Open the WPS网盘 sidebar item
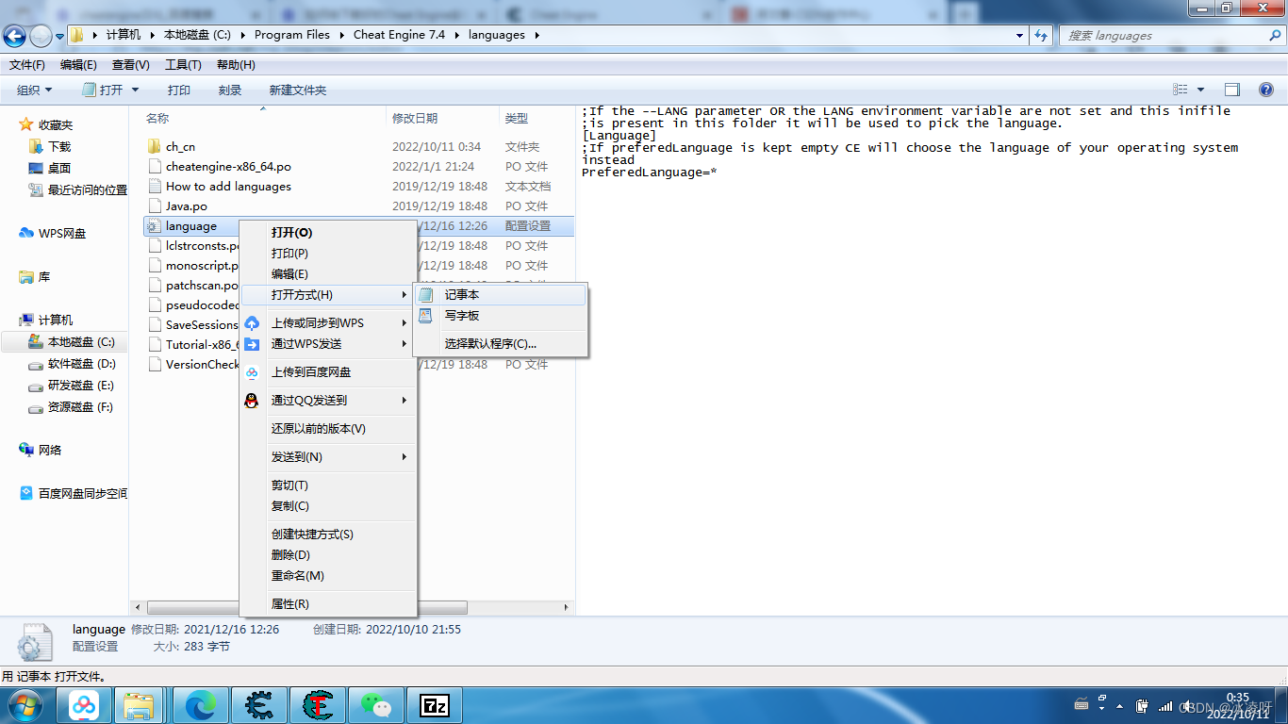 (53, 233)
